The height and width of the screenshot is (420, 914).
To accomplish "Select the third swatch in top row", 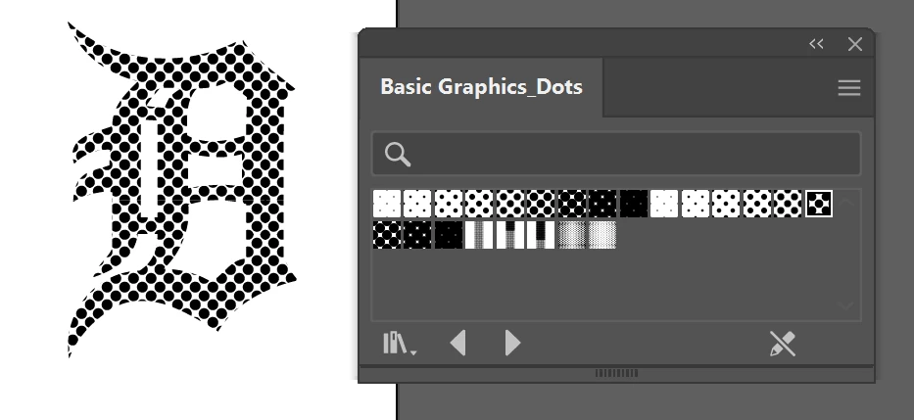I will (x=449, y=204).
